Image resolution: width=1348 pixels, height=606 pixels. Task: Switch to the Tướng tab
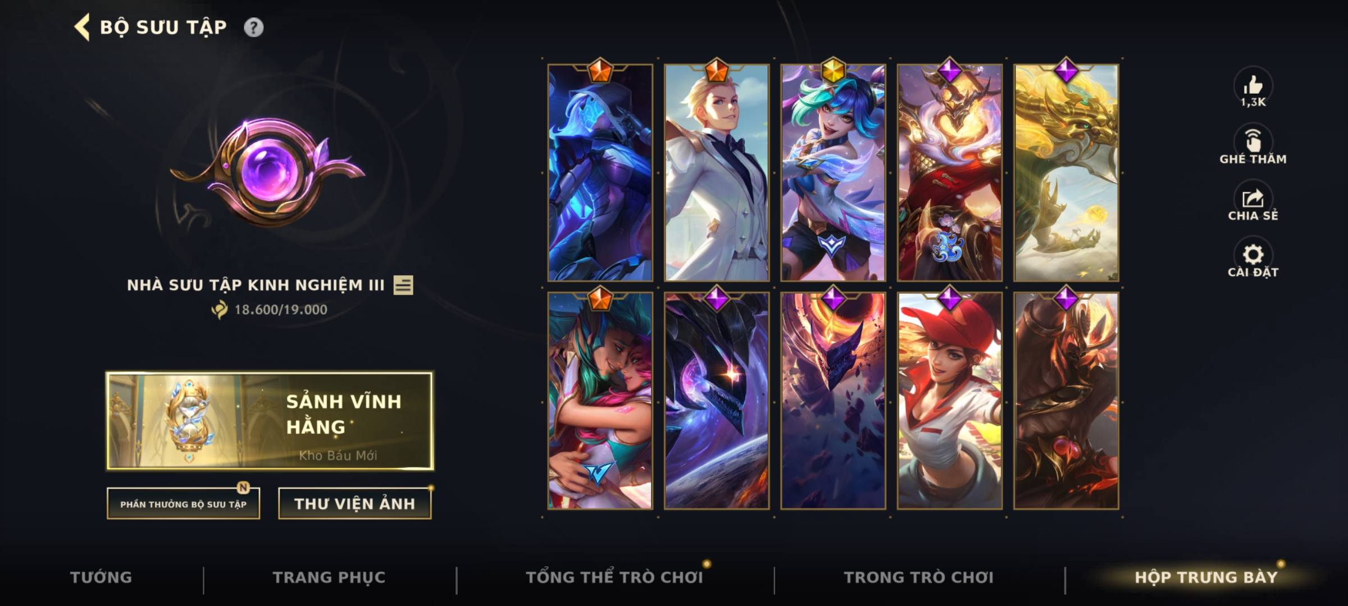tap(101, 577)
